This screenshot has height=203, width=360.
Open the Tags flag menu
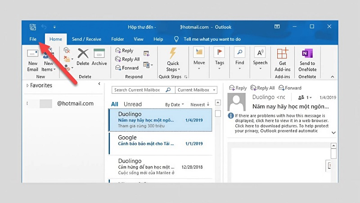click(219, 59)
